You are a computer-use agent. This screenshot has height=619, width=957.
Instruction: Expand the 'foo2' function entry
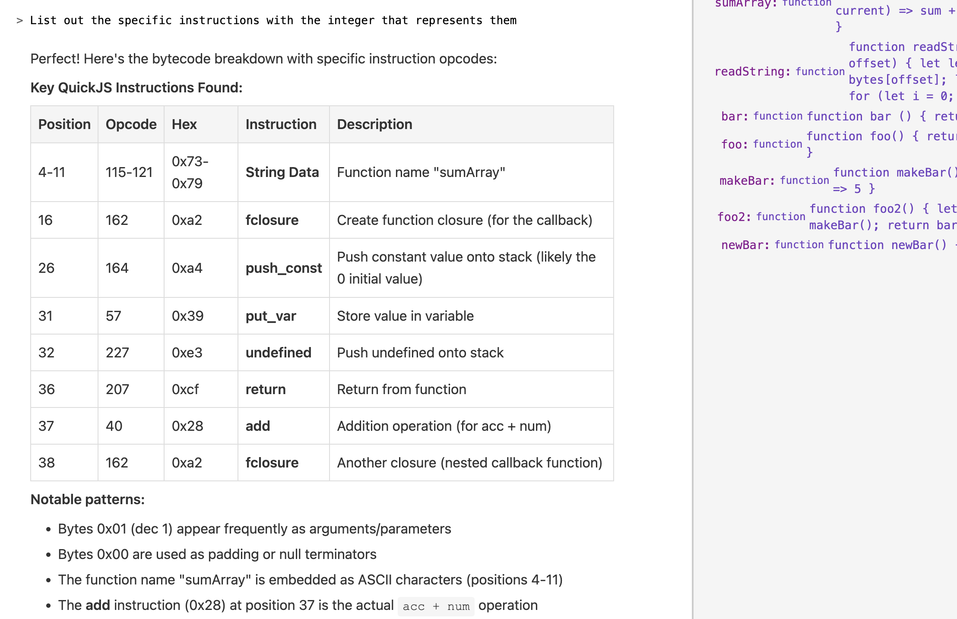tap(734, 217)
